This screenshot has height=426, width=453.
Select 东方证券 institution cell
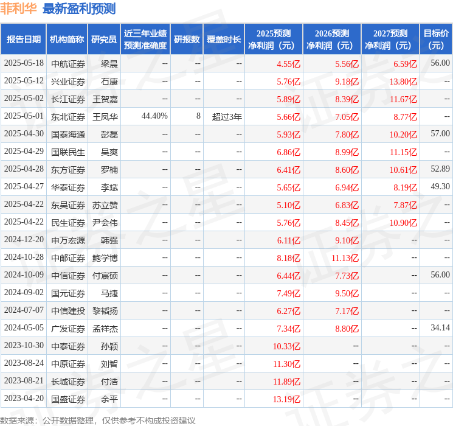click(68, 170)
